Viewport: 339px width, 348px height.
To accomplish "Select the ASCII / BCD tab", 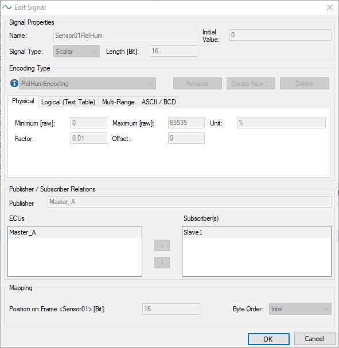I will pos(158,102).
